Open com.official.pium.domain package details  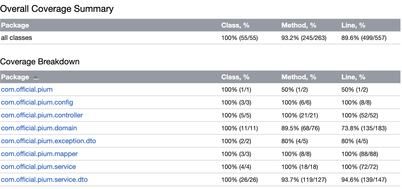[39, 128]
